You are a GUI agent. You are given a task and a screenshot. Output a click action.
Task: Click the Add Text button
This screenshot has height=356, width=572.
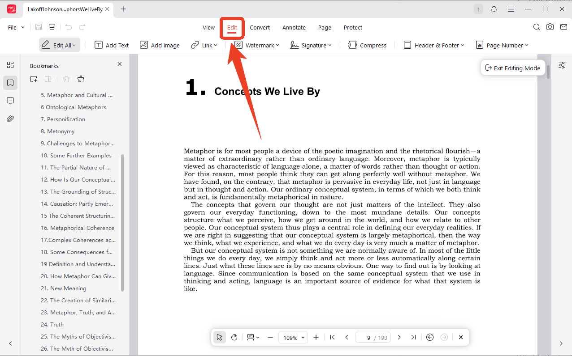(x=112, y=45)
